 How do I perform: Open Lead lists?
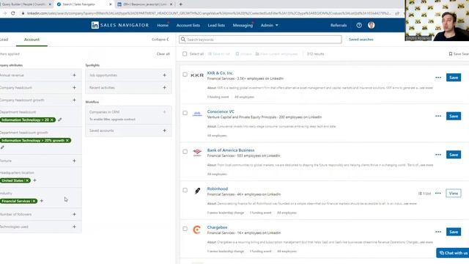(216, 25)
